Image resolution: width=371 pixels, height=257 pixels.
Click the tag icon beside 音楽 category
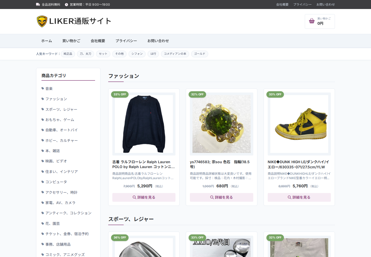pos(43,88)
